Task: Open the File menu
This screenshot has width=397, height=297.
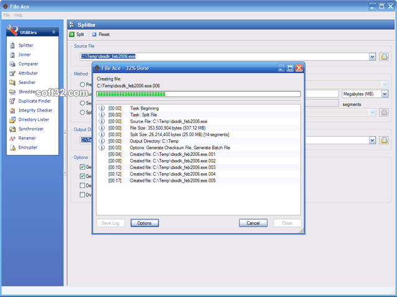Action: pyautogui.click(x=7, y=15)
